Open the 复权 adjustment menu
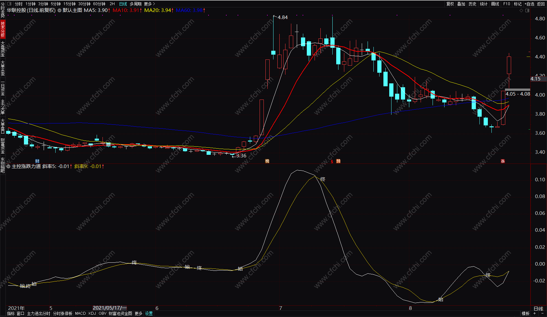This screenshot has height=317, width=547. click(450, 4)
